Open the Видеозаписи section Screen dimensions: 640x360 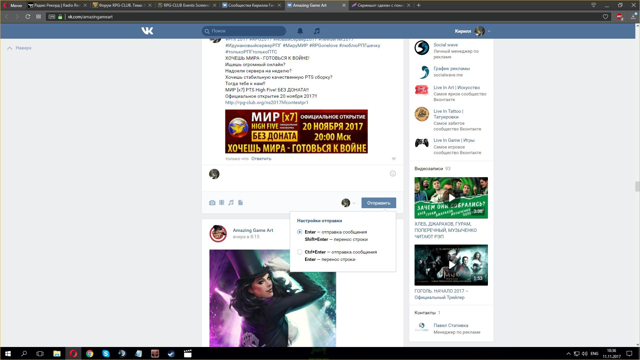(x=429, y=168)
